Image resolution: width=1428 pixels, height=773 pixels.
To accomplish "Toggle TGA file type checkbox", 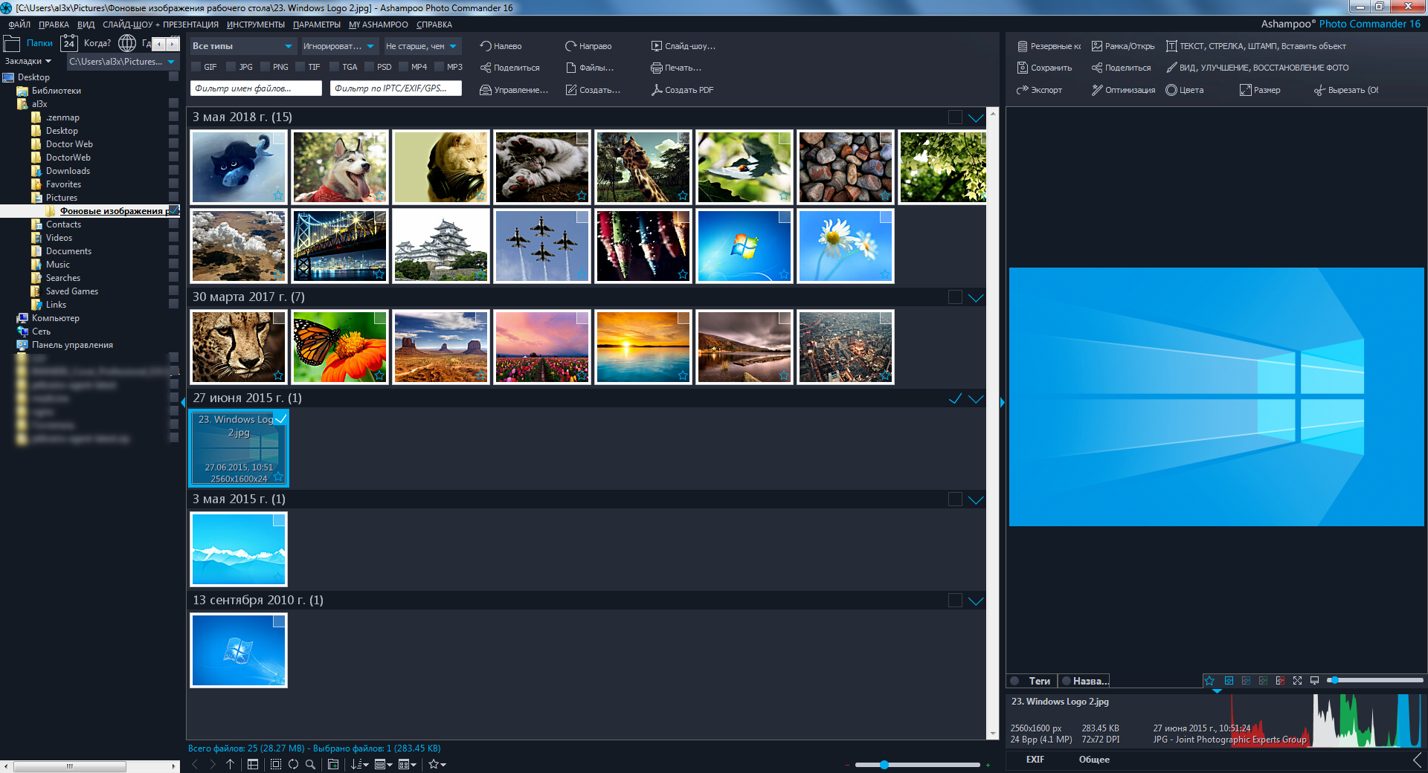I will tap(335, 67).
